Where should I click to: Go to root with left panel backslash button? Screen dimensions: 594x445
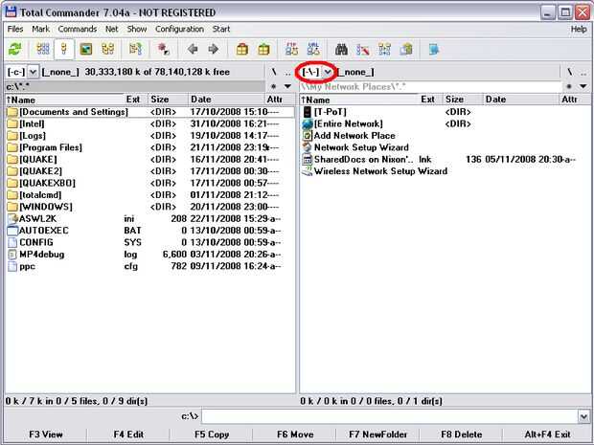click(x=274, y=72)
